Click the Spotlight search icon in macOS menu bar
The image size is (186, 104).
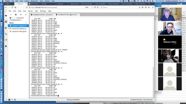pos(180,1)
